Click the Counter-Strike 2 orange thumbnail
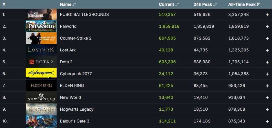This screenshot has height=128, width=272. click(x=41, y=38)
